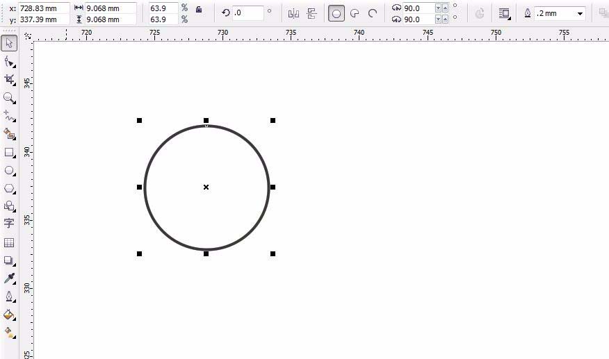Viewport: 609px width, 359px height.
Task: Select the interactive Drop Shadow tool
Action: tap(9, 260)
